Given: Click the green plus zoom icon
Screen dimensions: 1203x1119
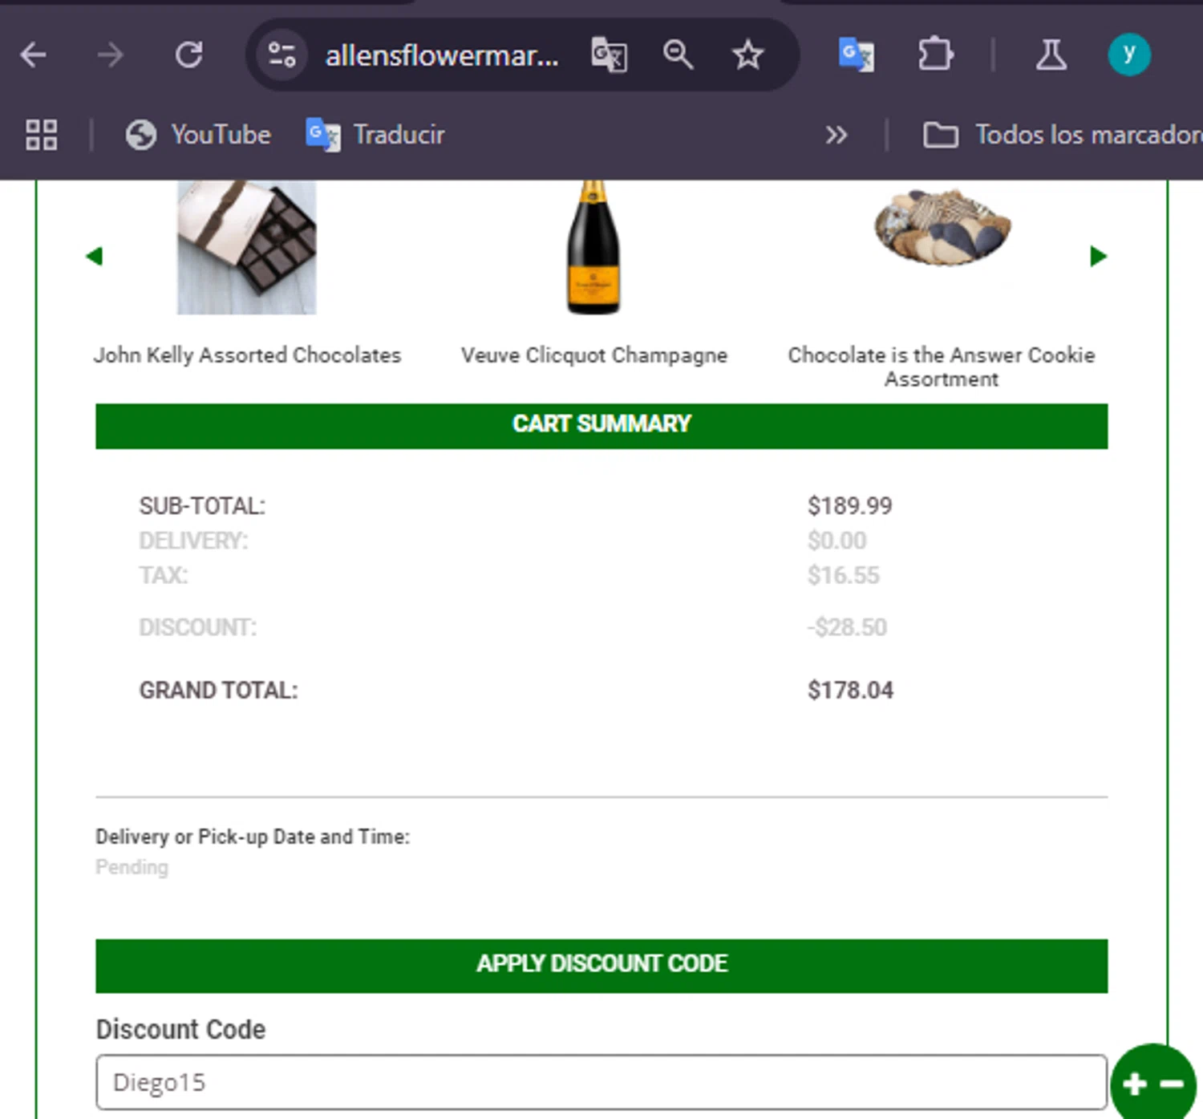Looking at the screenshot, I should click(1134, 1085).
